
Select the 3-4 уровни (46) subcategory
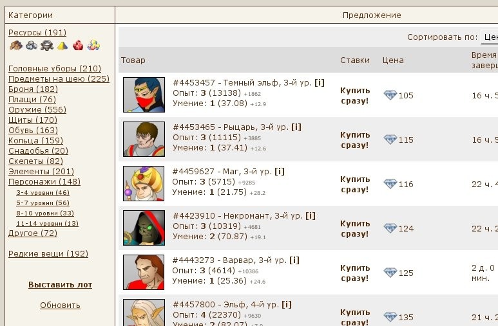[43, 192]
